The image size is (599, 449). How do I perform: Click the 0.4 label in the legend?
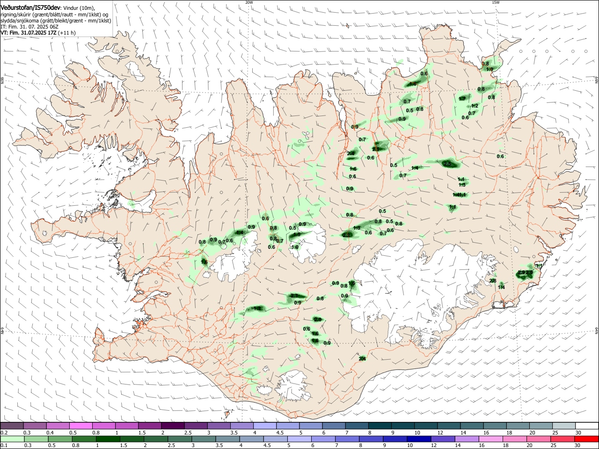coord(50,433)
